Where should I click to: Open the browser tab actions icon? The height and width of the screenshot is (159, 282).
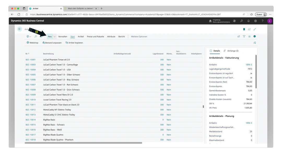click(24, 8)
